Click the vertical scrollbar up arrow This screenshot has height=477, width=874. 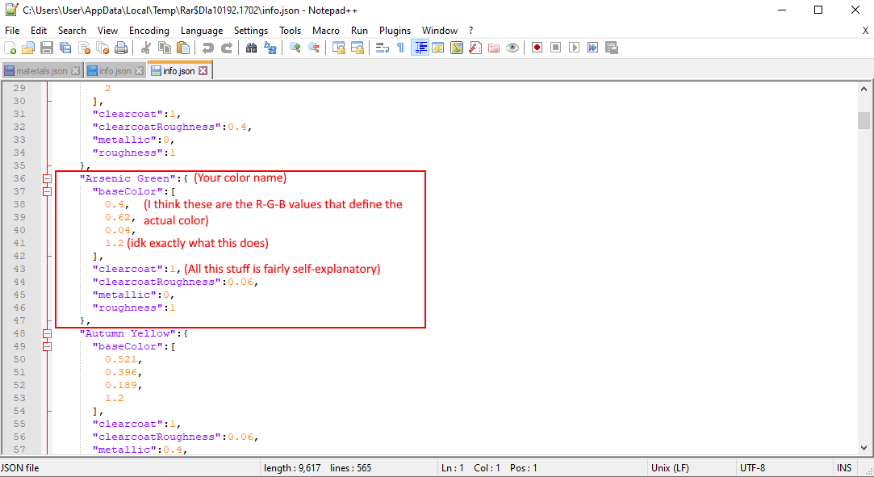coord(864,89)
